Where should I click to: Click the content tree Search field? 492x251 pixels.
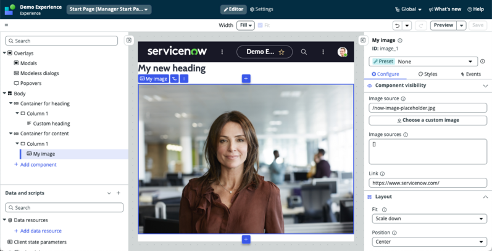tap(62, 41)
